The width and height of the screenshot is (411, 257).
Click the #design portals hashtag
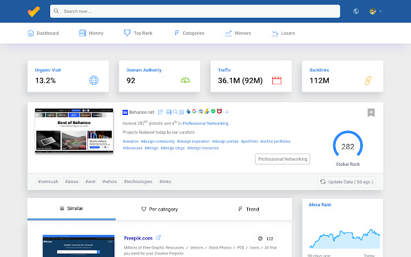[225, 141]
